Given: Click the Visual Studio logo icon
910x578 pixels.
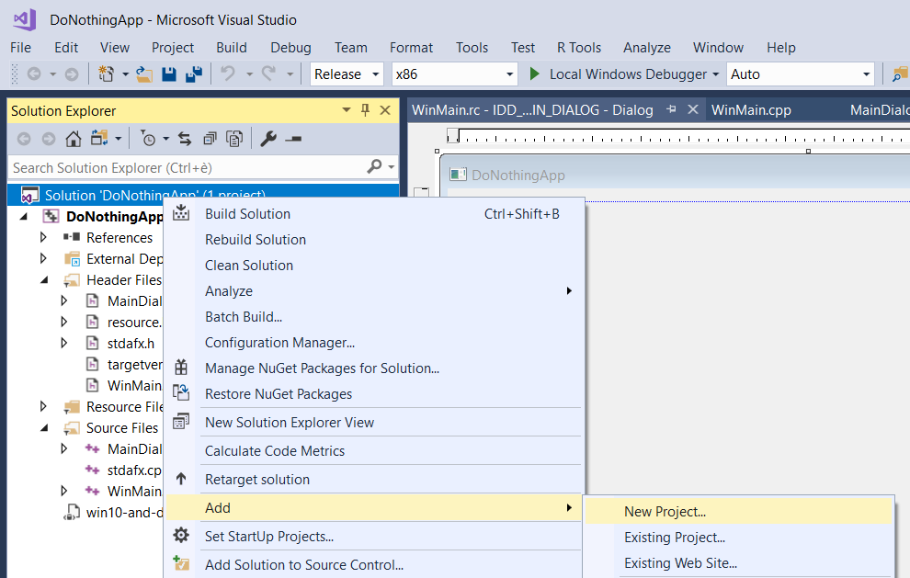Looking at the screenshot, I should (x=25, y=19).
